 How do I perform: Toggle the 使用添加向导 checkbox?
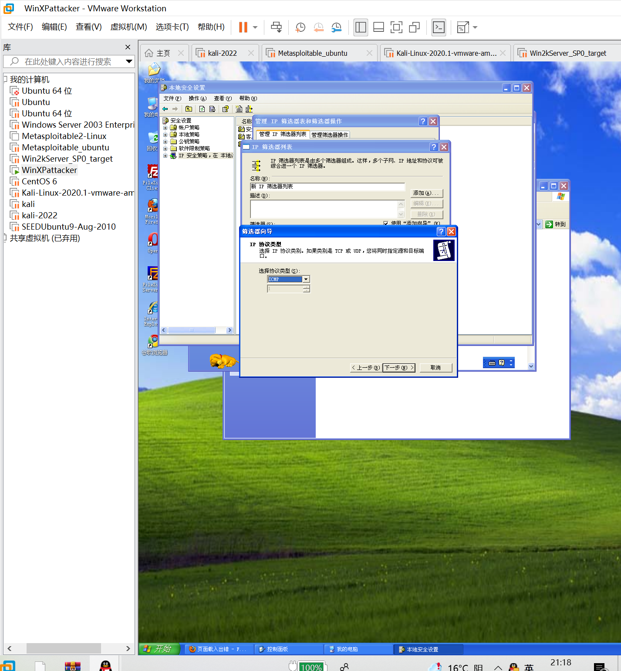[x=386, y=223]
